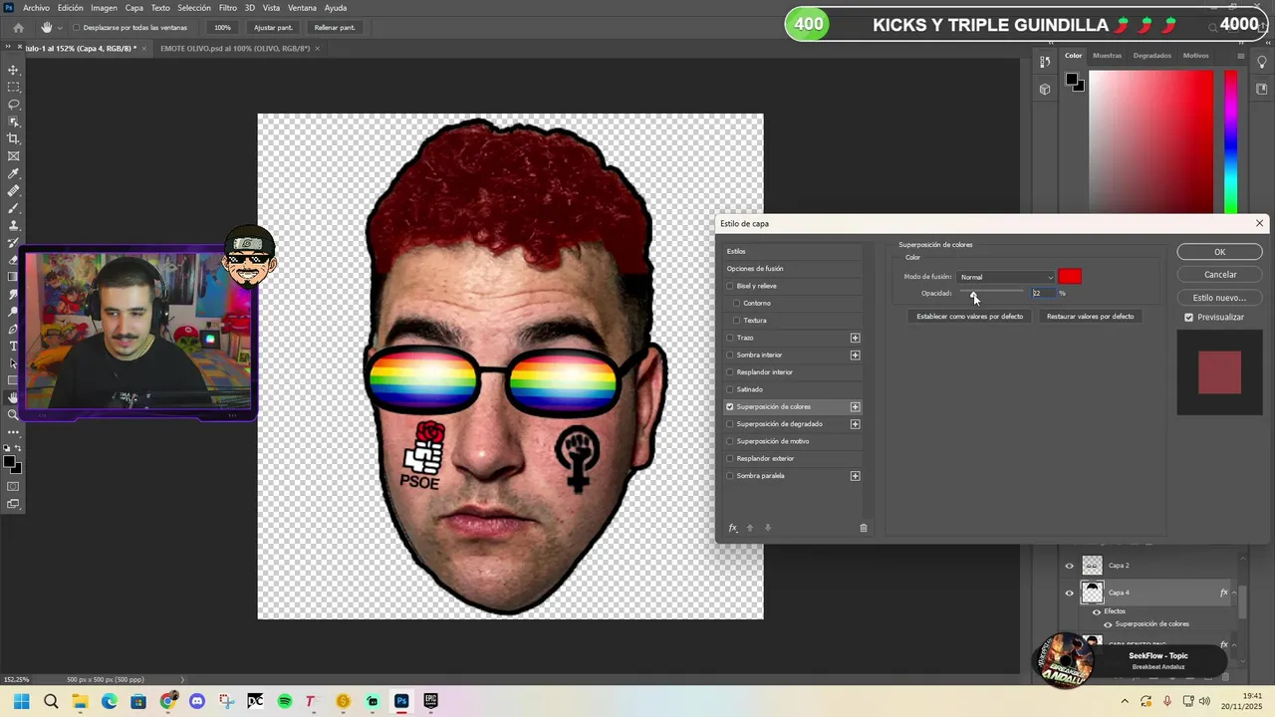
Task: Click the Photoshop home icon
Action: [18, 27]
